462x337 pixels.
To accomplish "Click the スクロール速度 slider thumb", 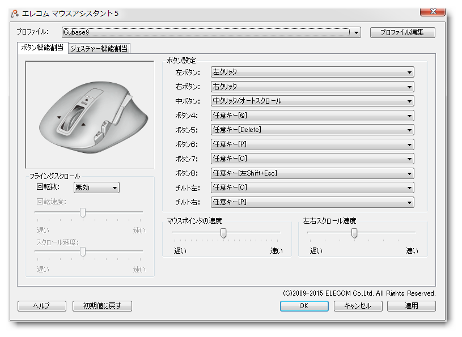I will (x=83, y=251).
